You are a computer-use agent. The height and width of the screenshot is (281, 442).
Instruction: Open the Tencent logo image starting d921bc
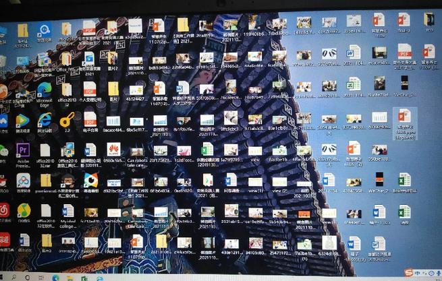click(114, 183)
